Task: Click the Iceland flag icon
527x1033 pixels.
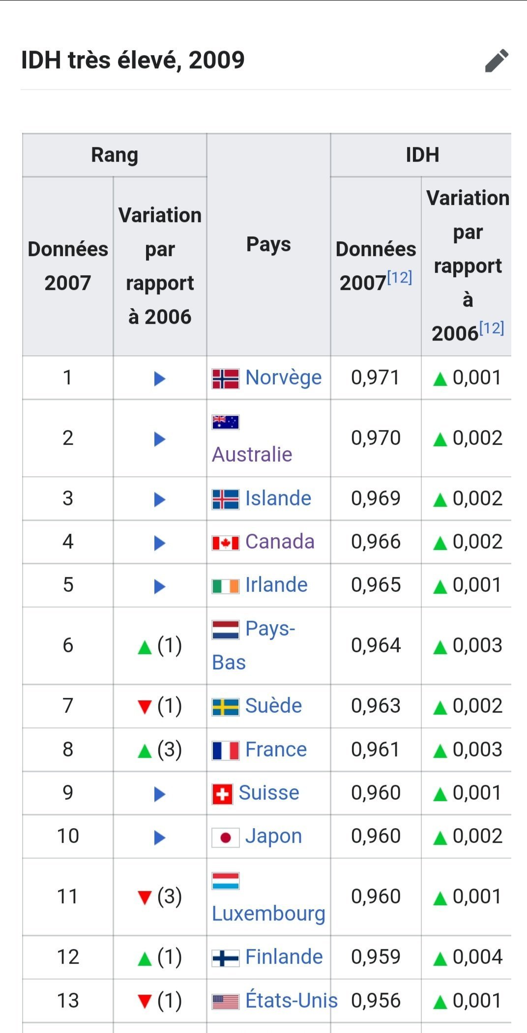Action: 226,499
